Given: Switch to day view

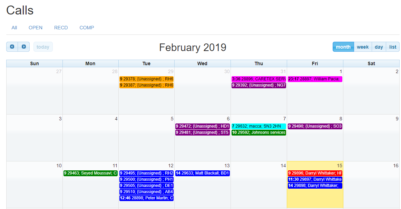Looking at the screenshot, I should pyautogui.click(x=379, y=47).
